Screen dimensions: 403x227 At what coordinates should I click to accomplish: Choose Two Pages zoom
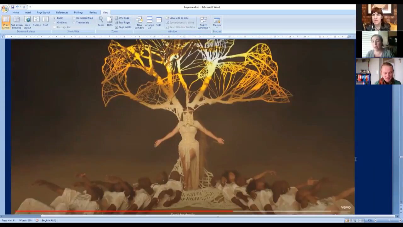coord(123,22)
